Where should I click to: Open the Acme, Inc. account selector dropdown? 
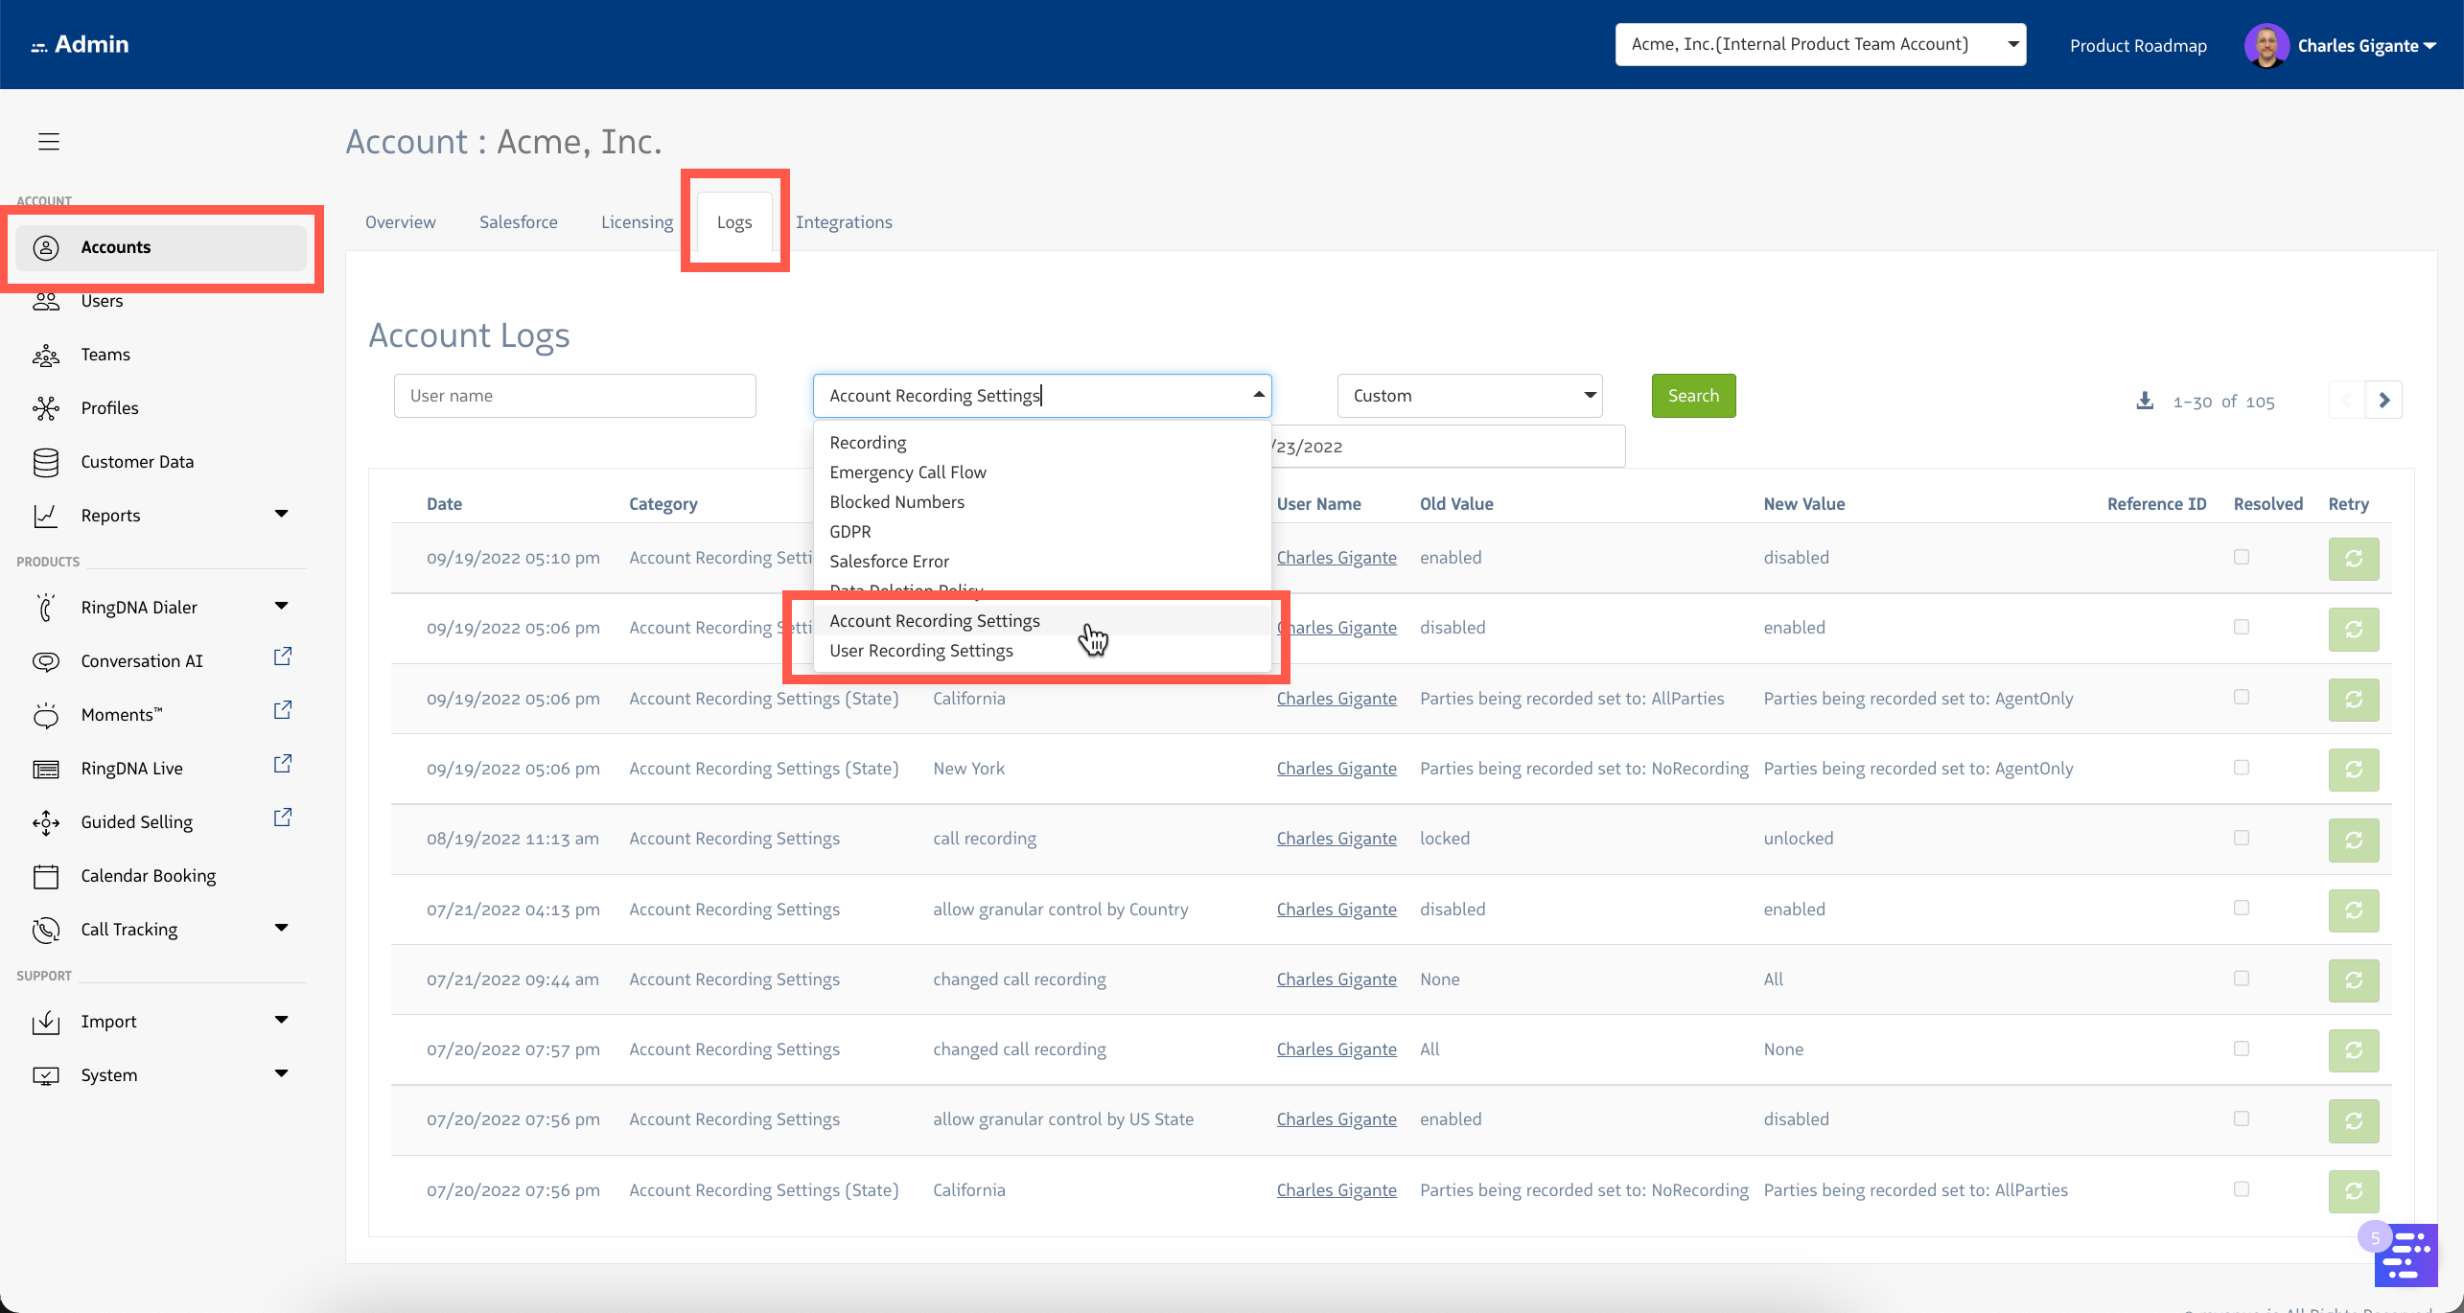pos(1819,43)
